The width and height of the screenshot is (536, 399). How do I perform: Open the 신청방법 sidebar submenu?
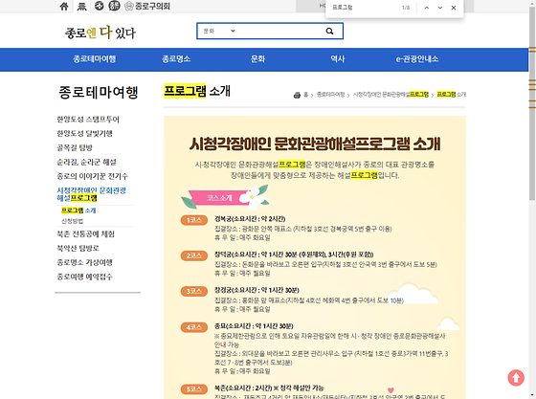(72, 221)
